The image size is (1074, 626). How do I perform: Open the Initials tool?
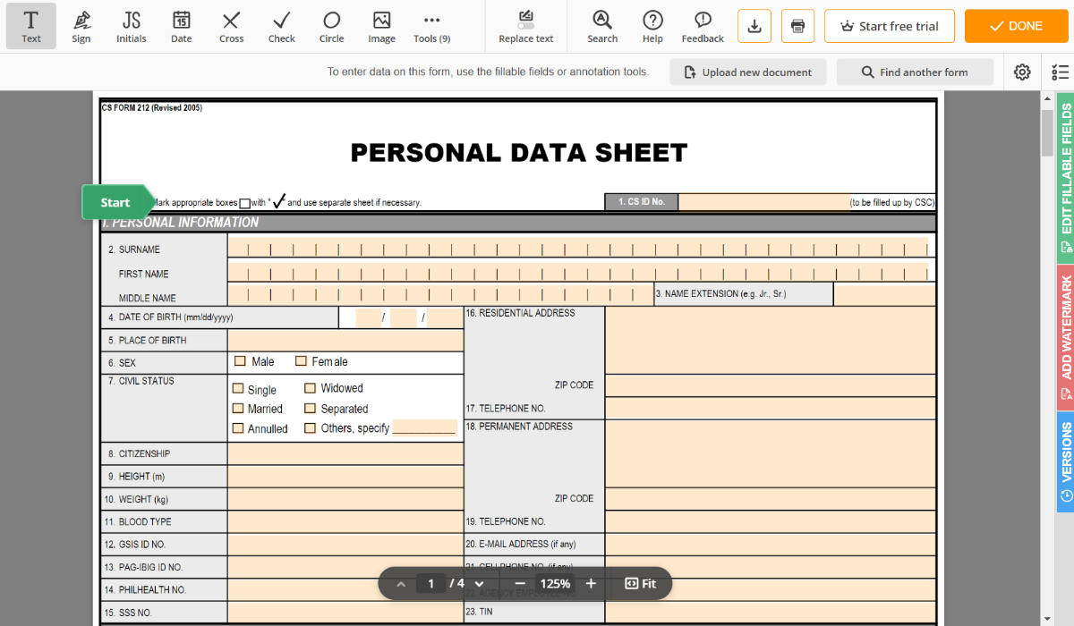pyautogui.click(x=131, y=26)
